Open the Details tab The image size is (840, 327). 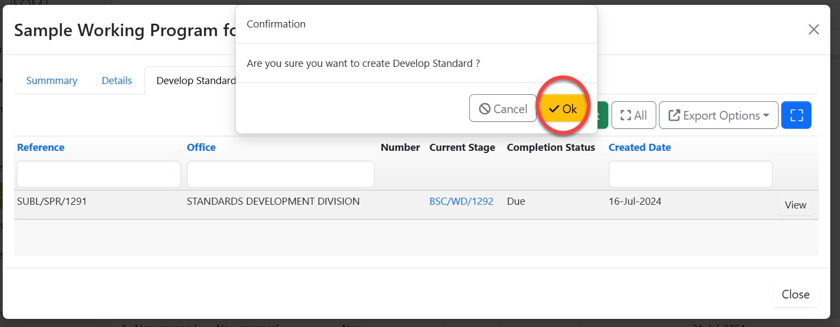coord(117,80)
